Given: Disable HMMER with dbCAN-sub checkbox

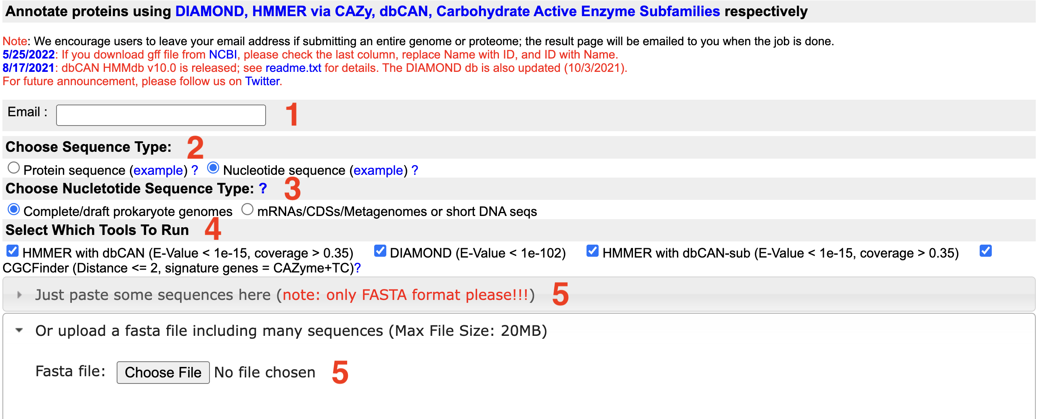Looking at the screenshot, I should pyautogui.click(x=592, y=251).
